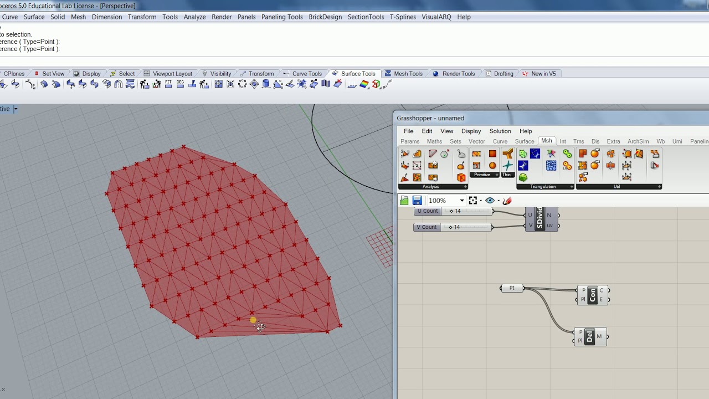The height and width of the screenshot is (399, 709).
Task: Toggle the eye preview icon on the canvas toolbar
Action: tap(490, 201)
